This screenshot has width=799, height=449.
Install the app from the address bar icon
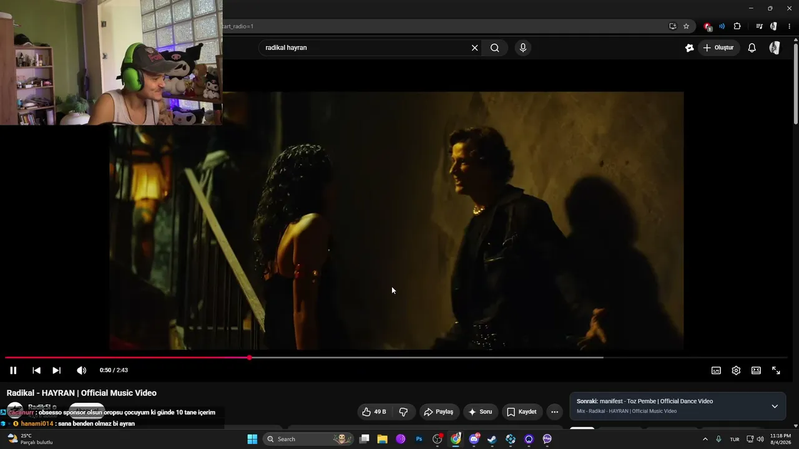[672, 26]
